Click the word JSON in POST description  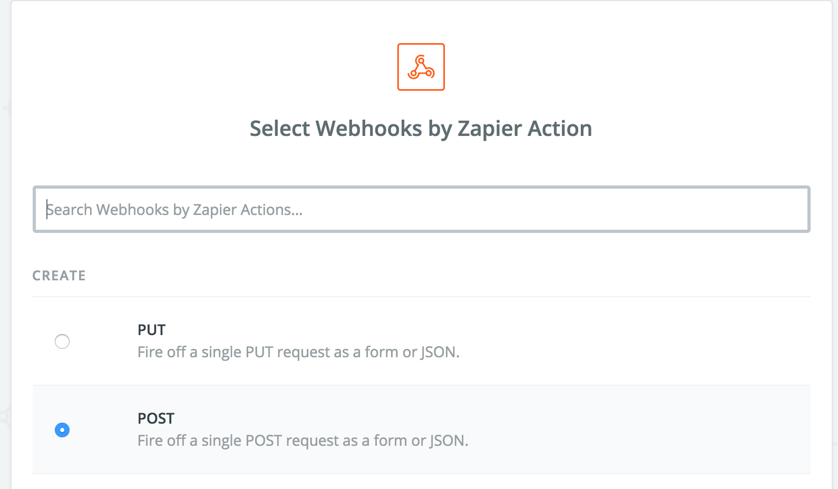(x=448, y=441)
